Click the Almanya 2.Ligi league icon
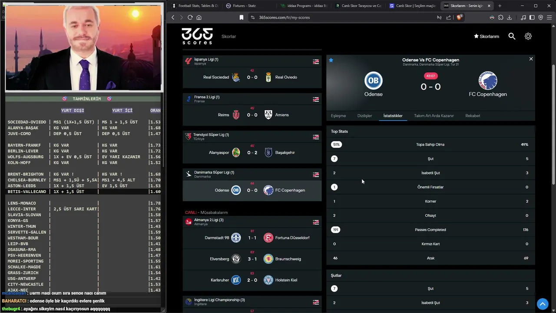Screen dimensions: 556x313 coord(189,222)
